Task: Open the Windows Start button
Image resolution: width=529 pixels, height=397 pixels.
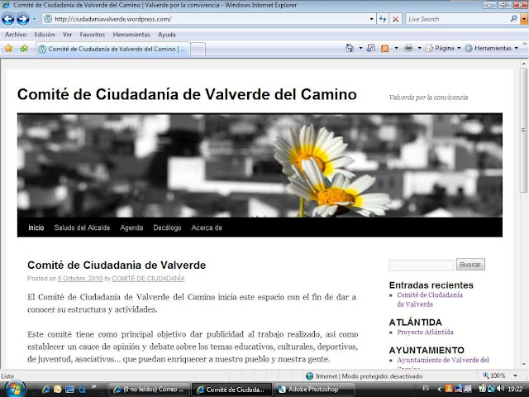Action: 15,389
